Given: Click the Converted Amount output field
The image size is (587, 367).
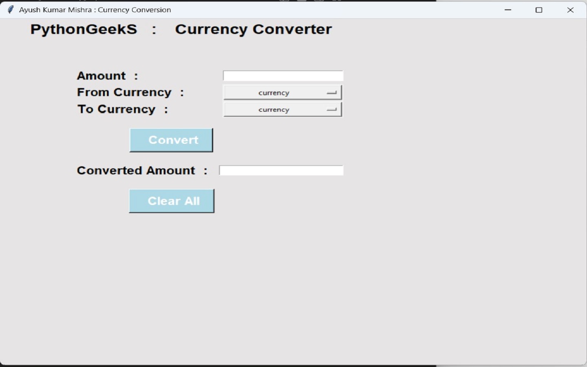Looking at the screenshot, I should (281, 170).
